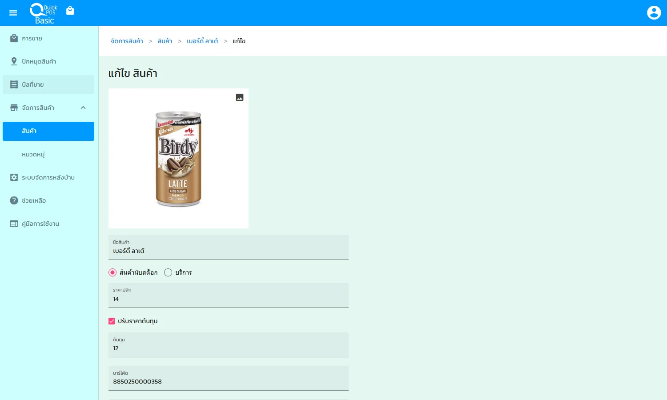Click the ปักหมุดสินค้า pin icon

14,61
